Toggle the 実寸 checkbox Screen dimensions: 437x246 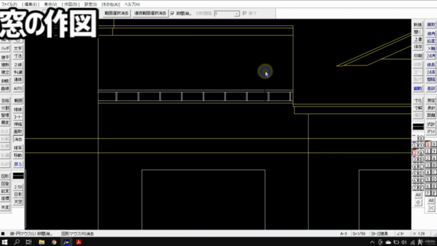click(x=244, y=14)
